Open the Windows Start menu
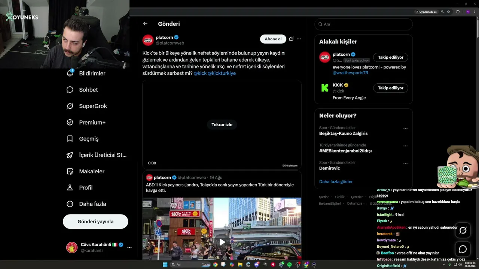This screenshot has width=479, height=269. [x=165, y=265]
